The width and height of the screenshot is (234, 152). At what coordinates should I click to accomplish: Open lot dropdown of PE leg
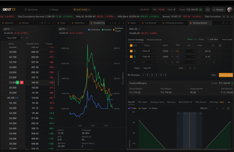point(189,57)
